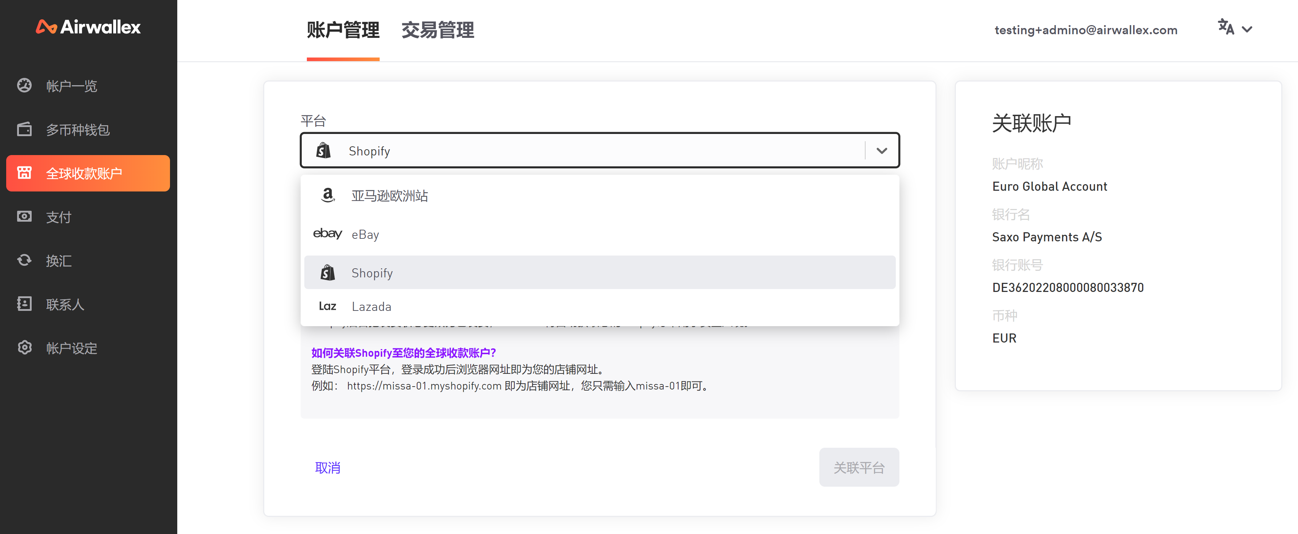
Task: Click the testing+admino@airwallex.com account email
Action: [1085, 30]
